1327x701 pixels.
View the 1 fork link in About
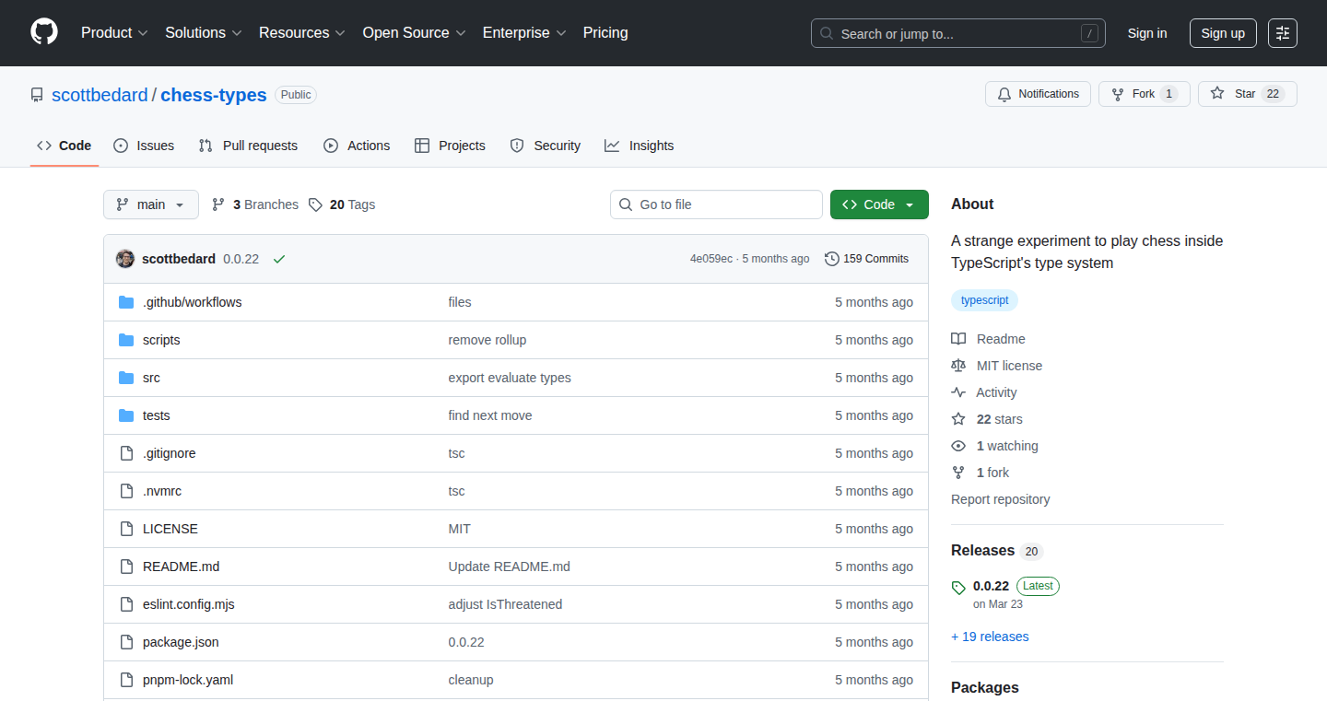click(981, 473)
